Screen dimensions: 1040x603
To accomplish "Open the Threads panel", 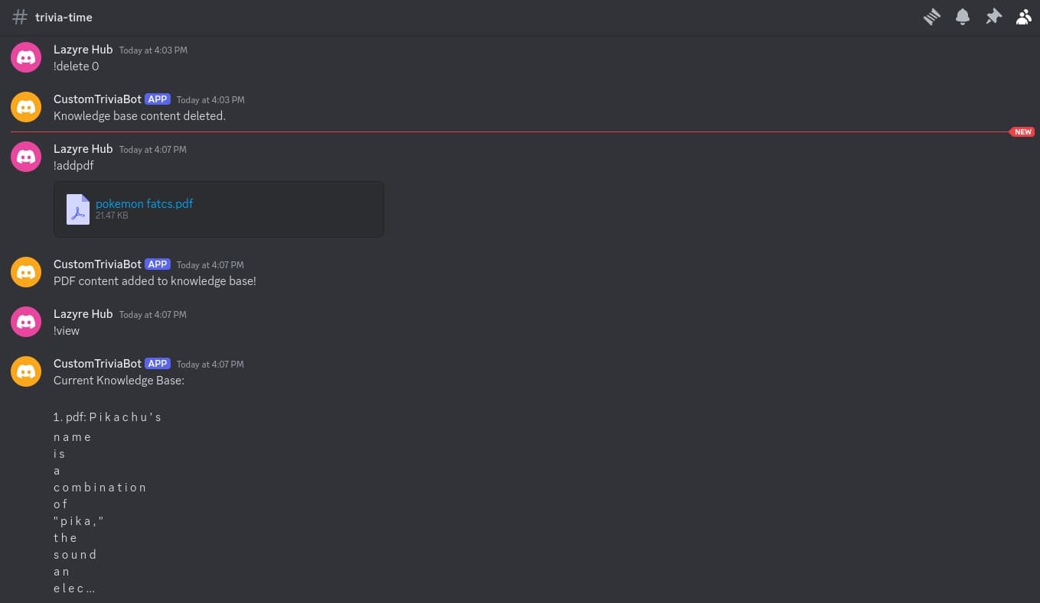I will click(931, 17).
